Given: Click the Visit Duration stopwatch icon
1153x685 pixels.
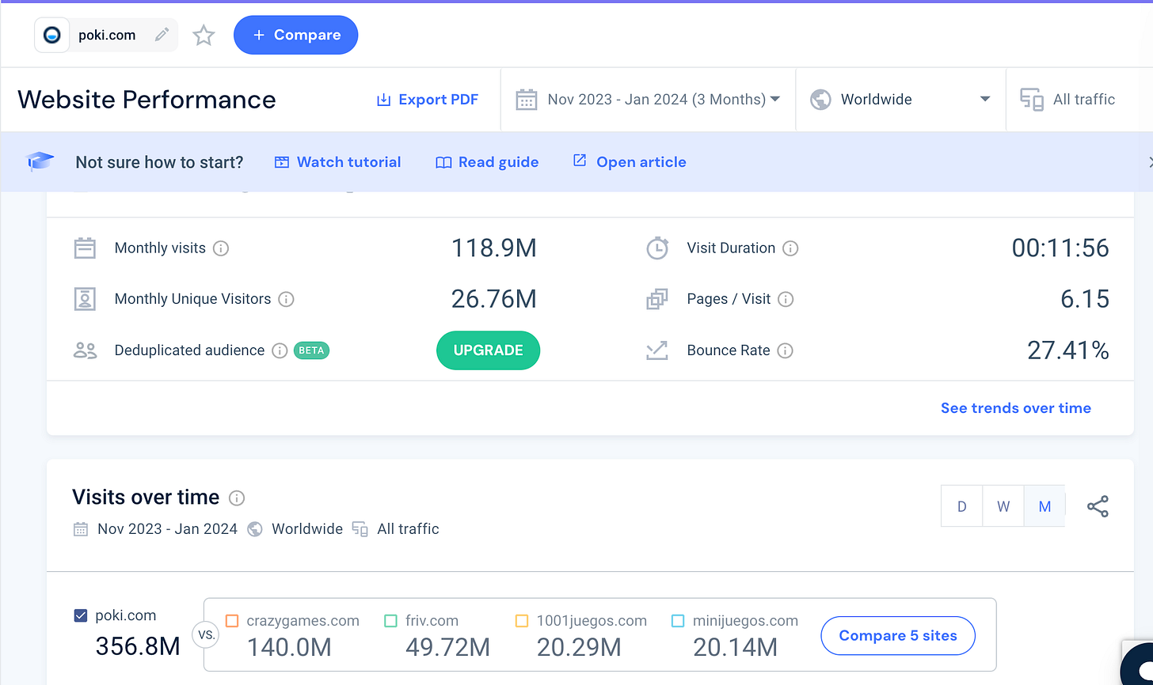Looking at the screenshot, I should [x=657, y=248].
